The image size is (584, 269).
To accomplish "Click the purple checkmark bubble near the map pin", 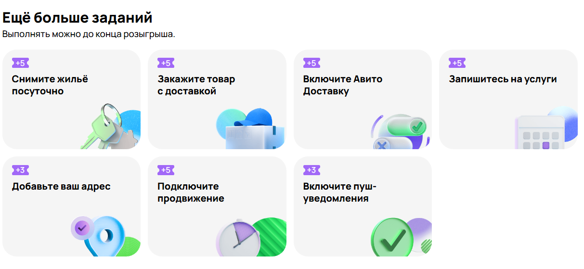I will (x=82, y=227).
